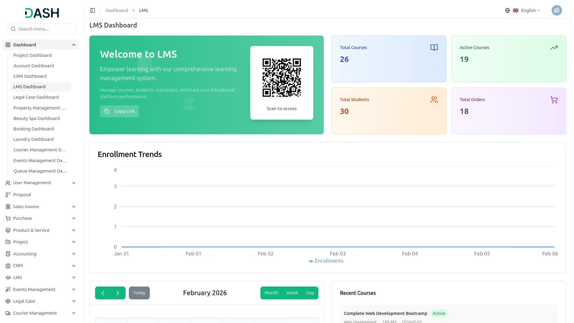The width and height of the screenshot is (574, 323).
Task: Toggle the sidebar collapse icon
Action: 93,10
